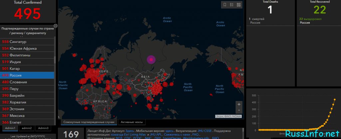Image resolution: width=341 pixels, height=139 pixels.
Task: Select Сингапур row in country list
Action: tap(27, 42)
